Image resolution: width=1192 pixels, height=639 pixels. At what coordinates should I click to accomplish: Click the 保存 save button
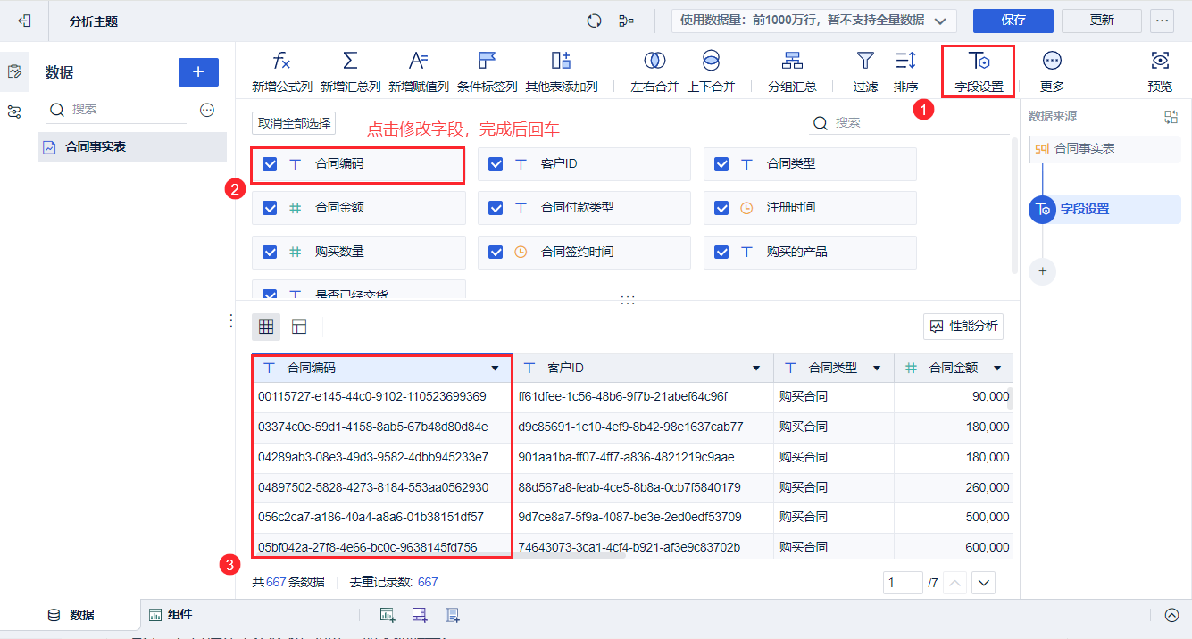tap(1013, 21)
